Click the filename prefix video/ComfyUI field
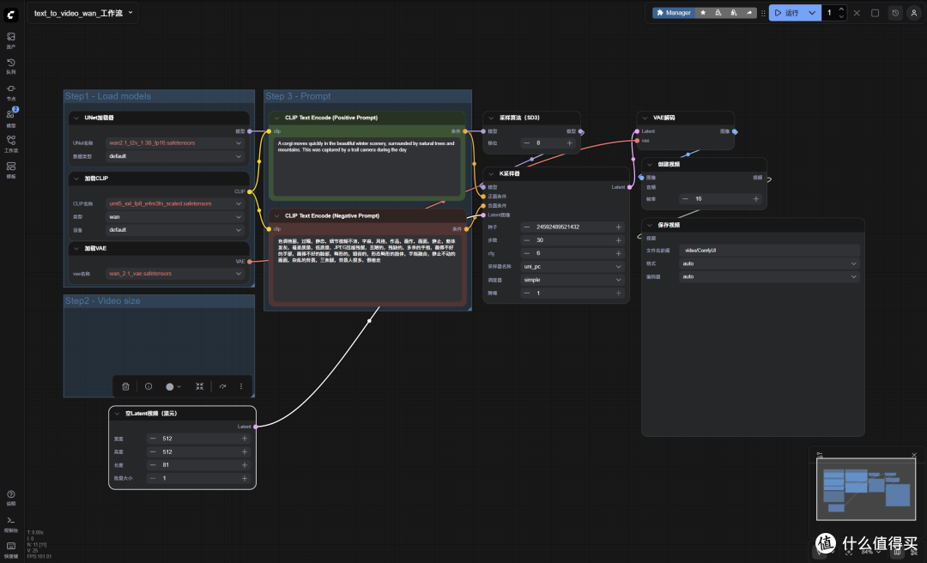The image size is (927, 563). click(x=769, y=250)
